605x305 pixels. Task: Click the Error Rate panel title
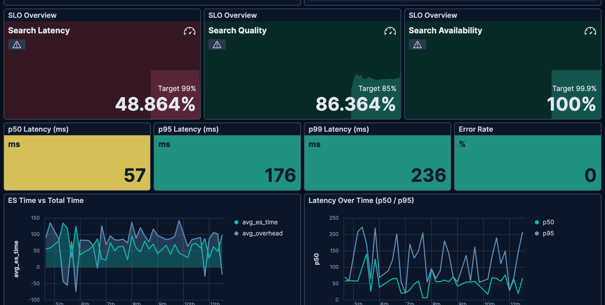pos(476,129)
